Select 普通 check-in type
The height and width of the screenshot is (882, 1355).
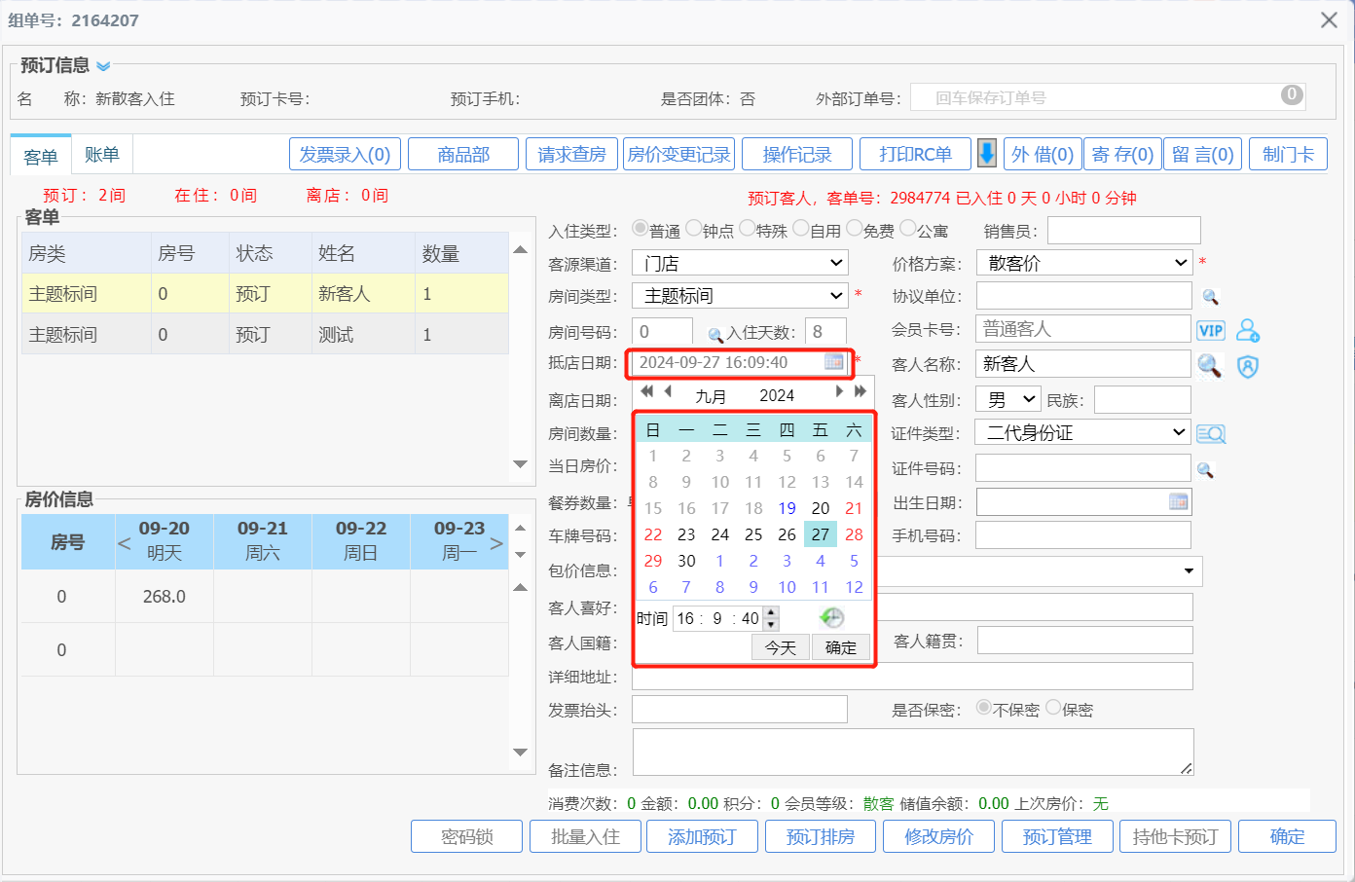pyautogui.click(x=640, y=228)
